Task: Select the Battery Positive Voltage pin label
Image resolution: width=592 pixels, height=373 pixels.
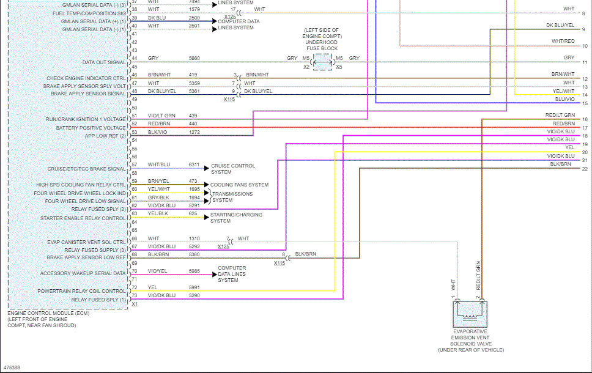Action: click(91, 128)
